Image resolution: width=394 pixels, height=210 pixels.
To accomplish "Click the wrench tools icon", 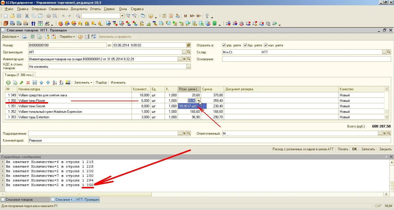I will coord(207,16).
